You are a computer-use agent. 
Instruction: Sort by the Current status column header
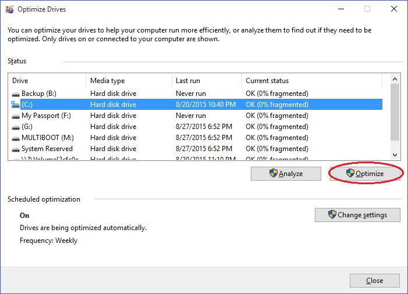(311, 81)
